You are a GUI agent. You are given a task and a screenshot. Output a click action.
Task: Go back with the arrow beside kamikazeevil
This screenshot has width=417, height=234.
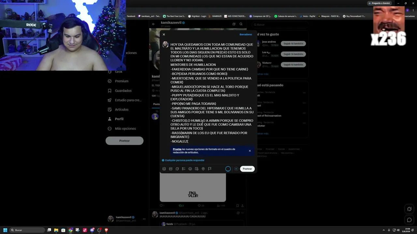pyautogui.click(x=153, y=24)
